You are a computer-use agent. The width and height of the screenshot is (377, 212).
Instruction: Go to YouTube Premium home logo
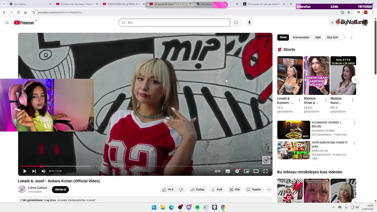coord(24,23)
